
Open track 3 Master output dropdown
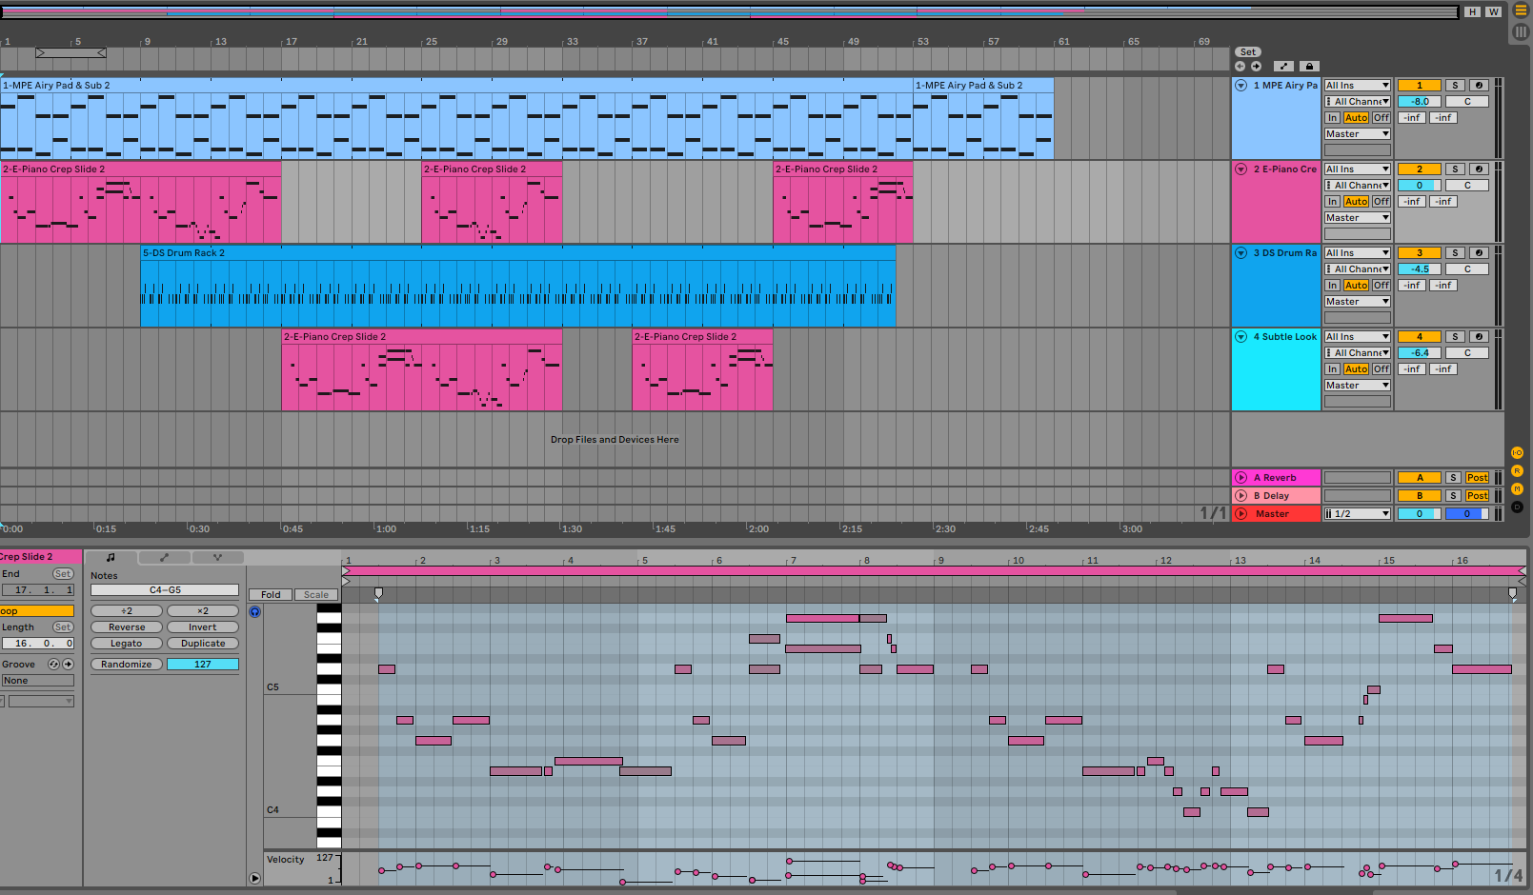pos(1358,302)
